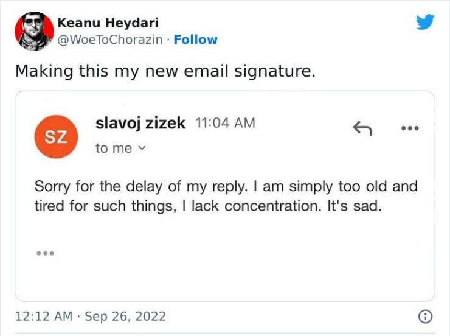This screenshot has height=336, width=450.
Task: Click the tweet text 'Making this my new email signature.'
Action: [x=165, y=71]
